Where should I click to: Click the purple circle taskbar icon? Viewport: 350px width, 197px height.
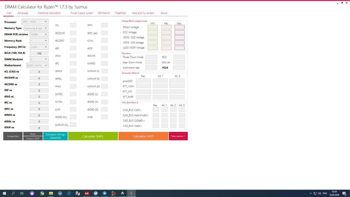(x=32, y=193)
